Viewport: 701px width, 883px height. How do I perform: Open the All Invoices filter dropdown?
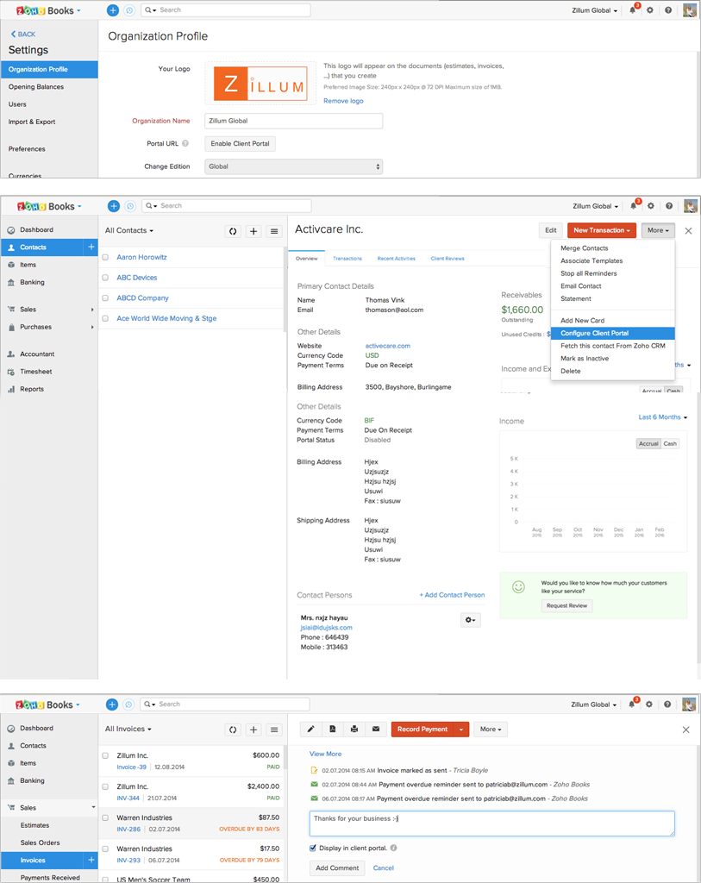point(129,730)
